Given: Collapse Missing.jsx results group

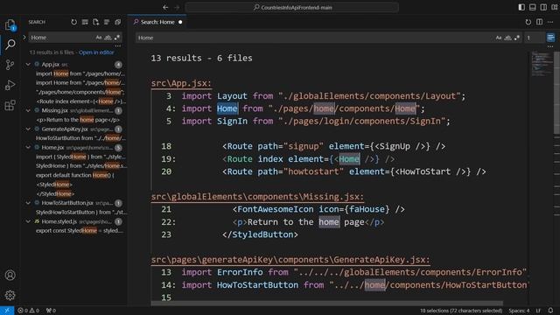Looking at the screenshot, I should 28,110.
